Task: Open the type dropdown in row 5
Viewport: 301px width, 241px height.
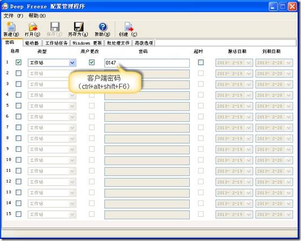Action: click(72, 106)
